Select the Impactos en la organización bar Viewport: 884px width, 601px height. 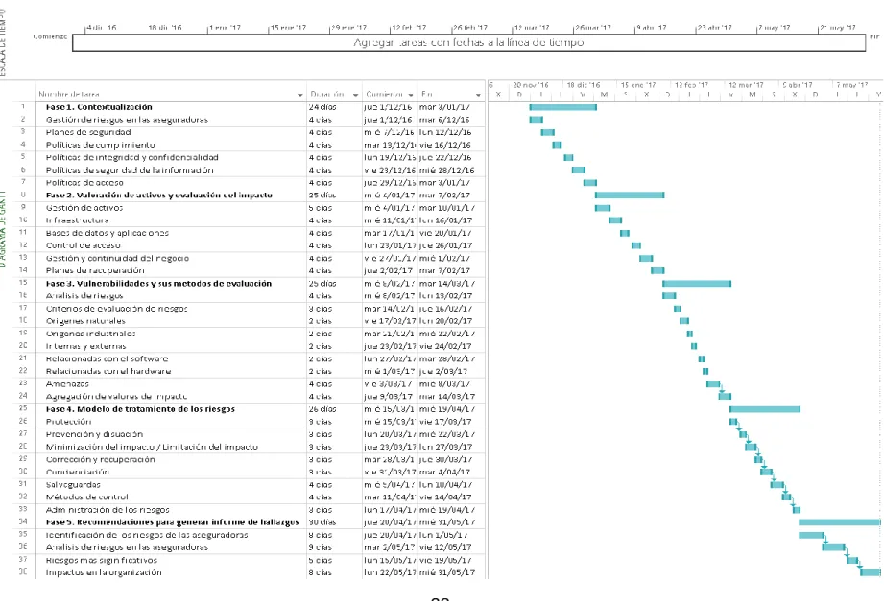pos(870,572)
